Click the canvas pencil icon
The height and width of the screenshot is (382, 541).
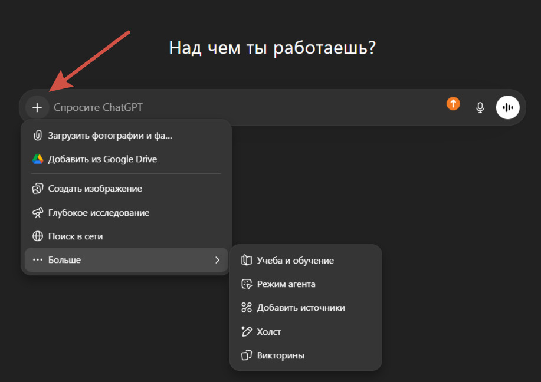coord(247,331)
